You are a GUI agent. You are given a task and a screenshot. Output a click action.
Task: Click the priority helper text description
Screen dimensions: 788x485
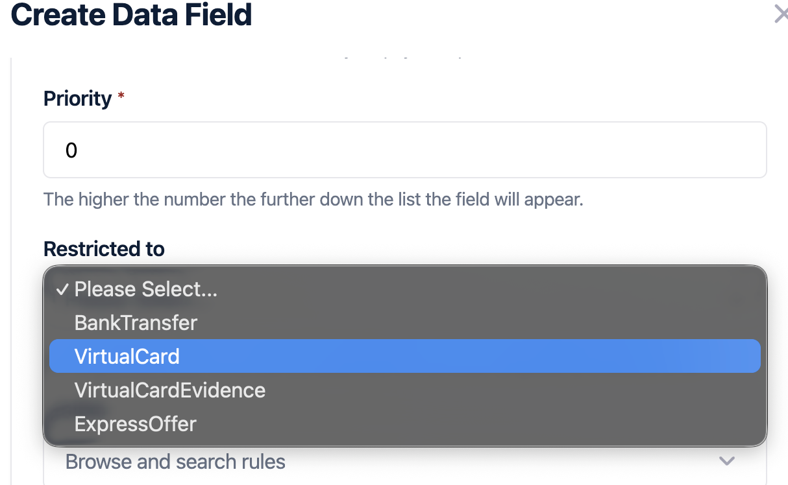tap(313, 198)
